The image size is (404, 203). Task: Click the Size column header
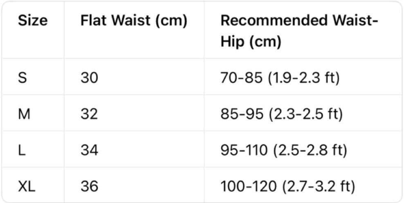[x=33, y=21]
